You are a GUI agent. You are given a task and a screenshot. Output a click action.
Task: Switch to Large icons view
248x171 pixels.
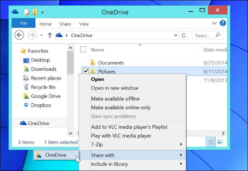click(220, 142)
